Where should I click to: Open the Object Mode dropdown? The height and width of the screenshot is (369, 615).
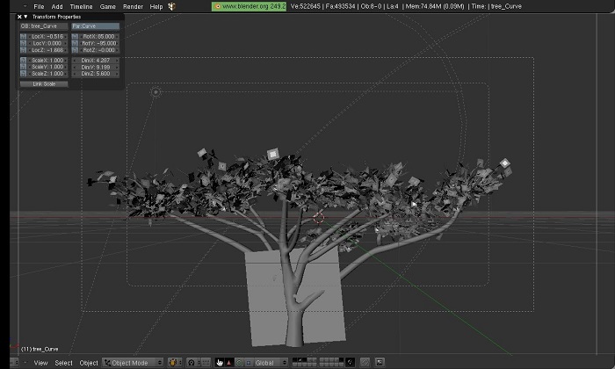point(133,363)
